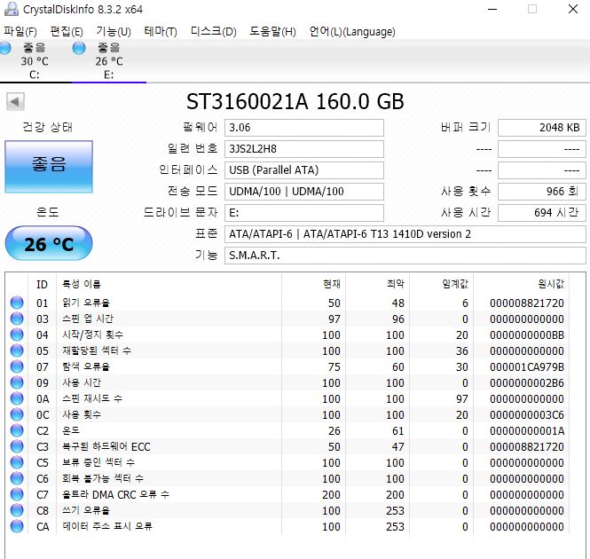The image size is (590, 559).
Task: Click status icon for attribute C2 온도
Action: 17,430
